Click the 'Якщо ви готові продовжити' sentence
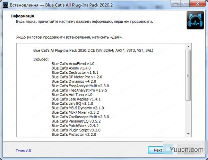 point(69,37)
